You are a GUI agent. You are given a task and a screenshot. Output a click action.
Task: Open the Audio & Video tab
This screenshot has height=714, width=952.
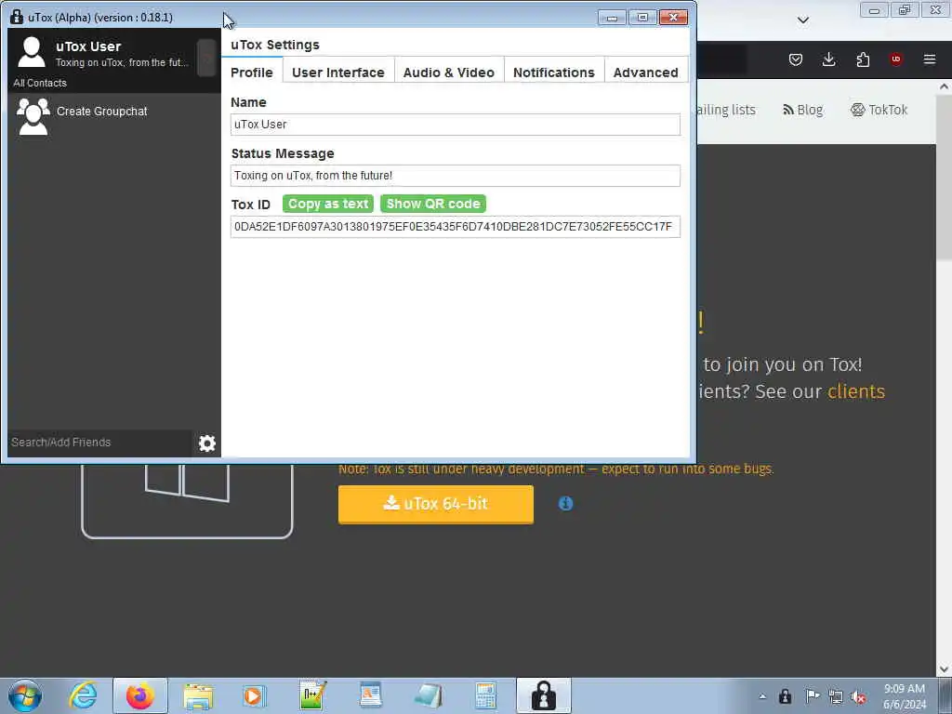click(x=449, y=73)
